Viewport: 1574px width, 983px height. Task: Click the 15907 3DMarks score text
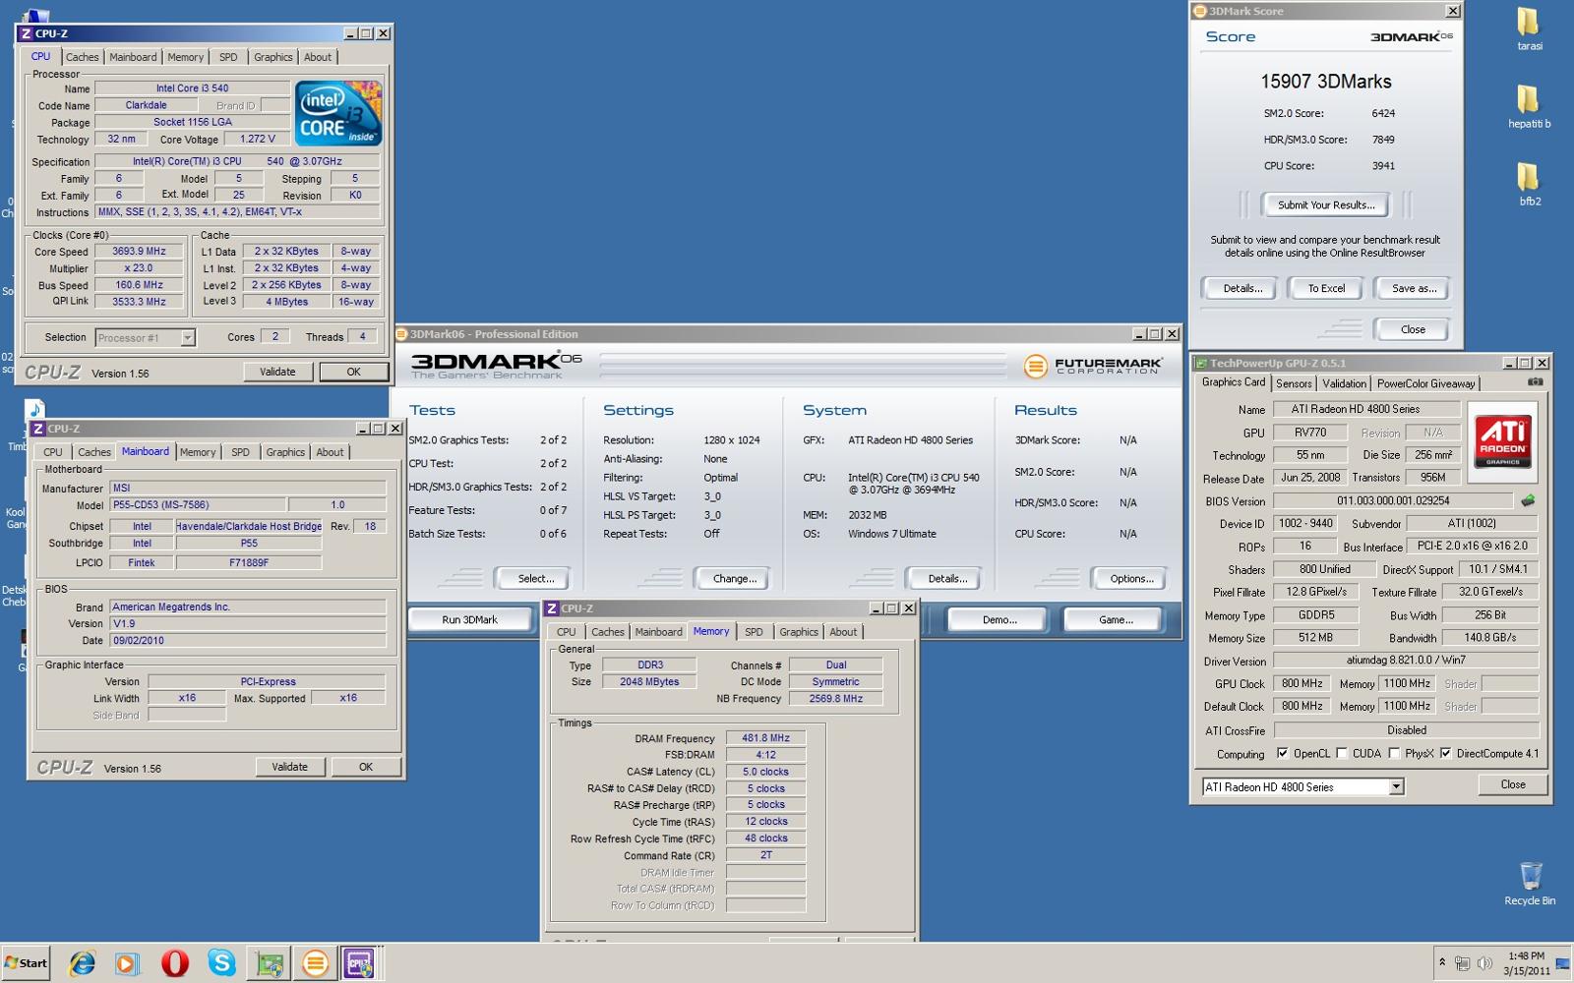[1326, 82]
